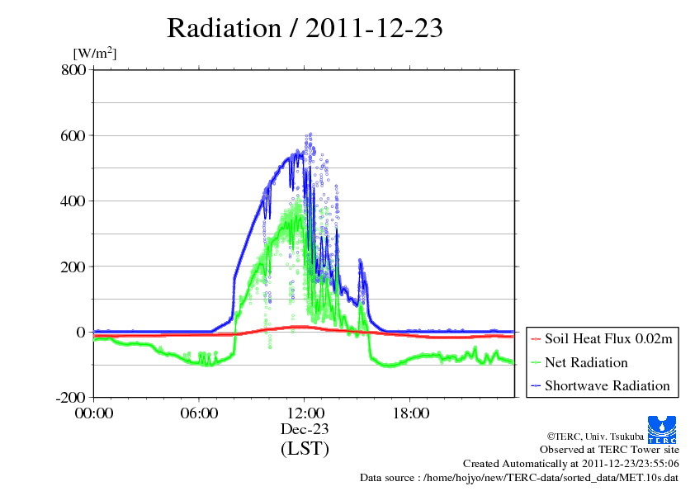This screenshot has height=491, width=695.
Task: Click the '©TERC, Univ. Tsukuba' copyright text
Action: point(595,437)
